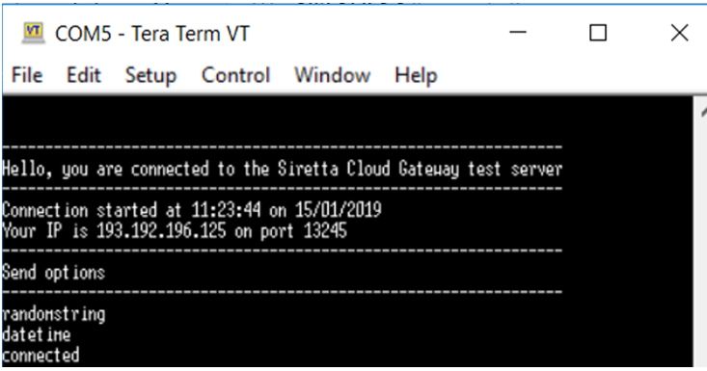The width and height of the screenshot is (707, 371).
Task: Open the Control menu
Action: 235,75
